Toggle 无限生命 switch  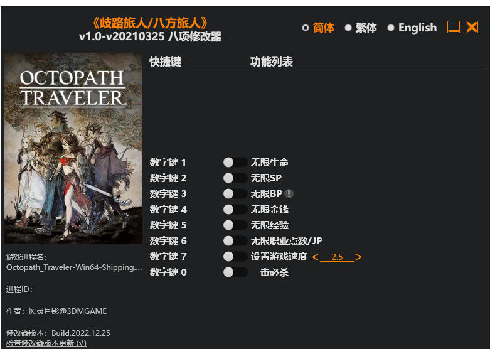tap(235, 163)
